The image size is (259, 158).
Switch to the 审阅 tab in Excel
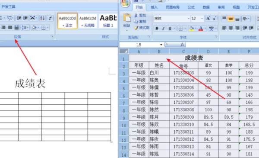point(221,7)
